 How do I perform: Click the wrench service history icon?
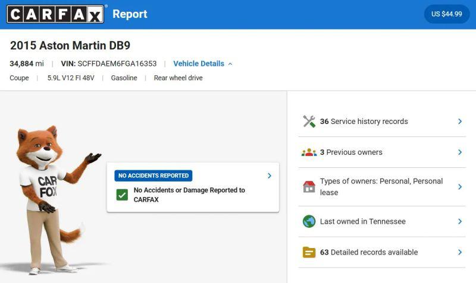pos(309,122)
